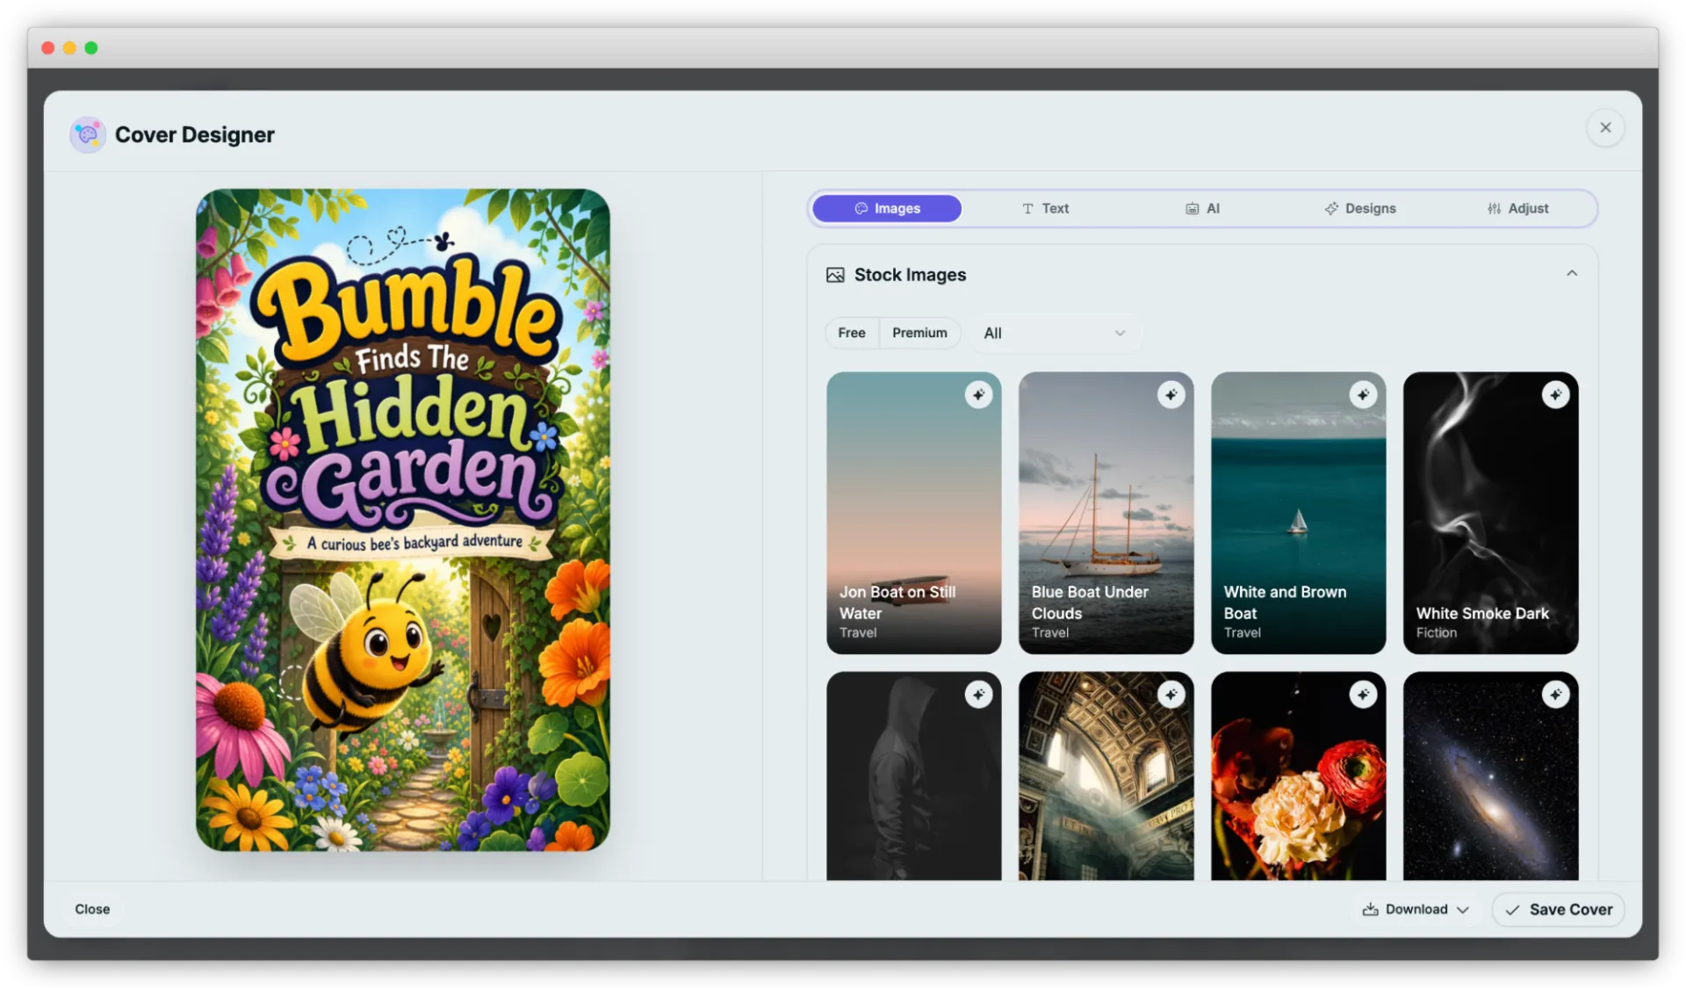Viewport: 1686px width, 988px height.
Task: Click the Stock Images picture icon
Action: pyautogui.click(x=835, y=275)
